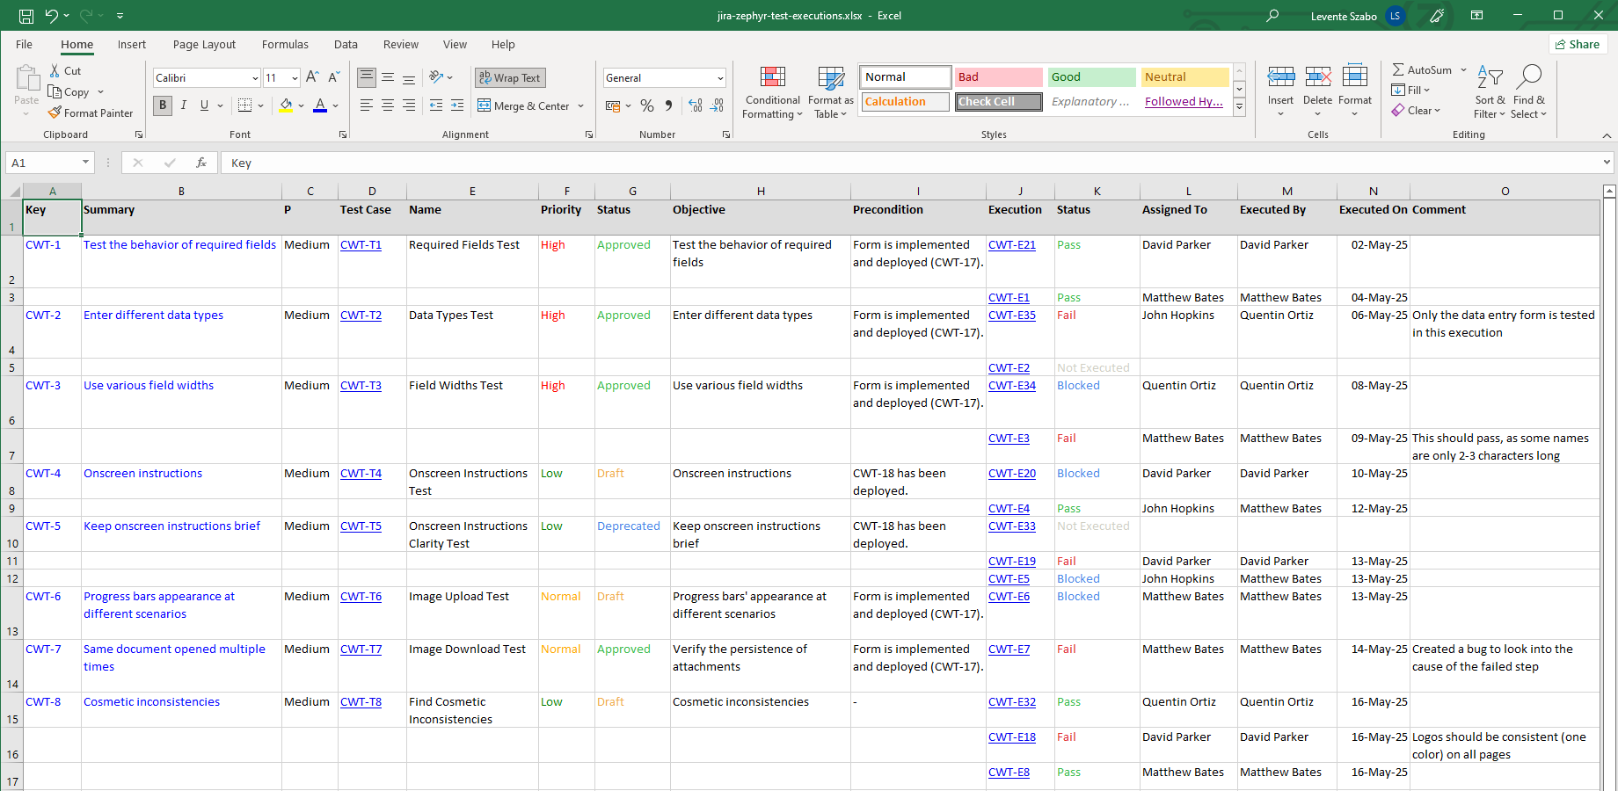Image resolution: width=1618 pixels, height=791 pixels.
Task: Select column H header
Action: [761, 191]
